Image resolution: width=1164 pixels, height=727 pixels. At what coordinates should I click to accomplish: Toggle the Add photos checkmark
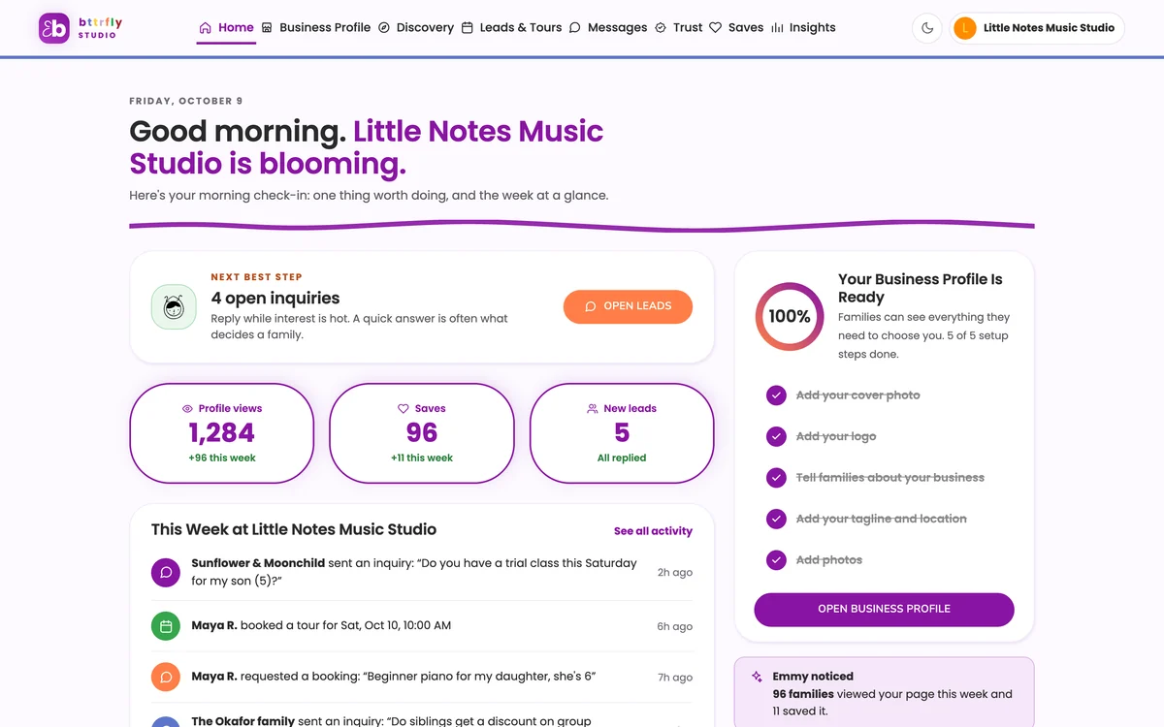click(776, 560)
